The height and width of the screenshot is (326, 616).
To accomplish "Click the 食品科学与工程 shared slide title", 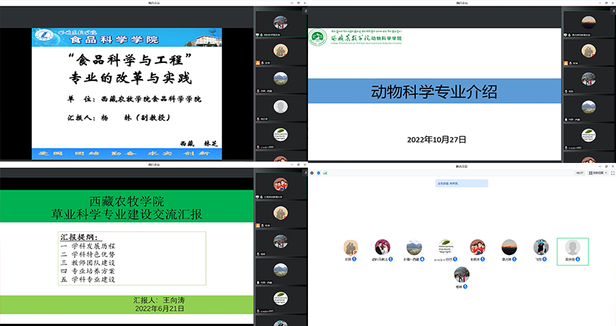I will tap(125, 58).
